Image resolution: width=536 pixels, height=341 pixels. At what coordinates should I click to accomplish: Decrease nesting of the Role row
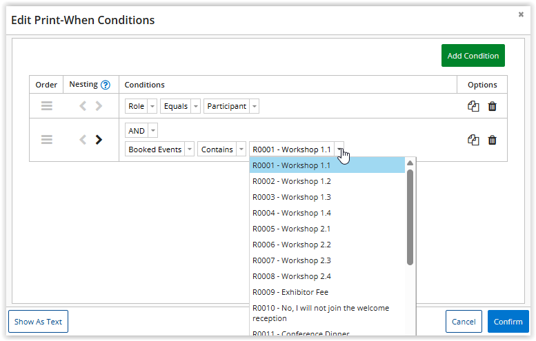(x=83, y=106)
